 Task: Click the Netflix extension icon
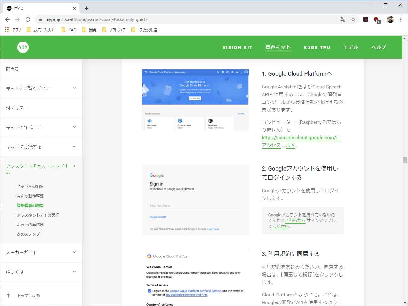(x=366, y=19)
